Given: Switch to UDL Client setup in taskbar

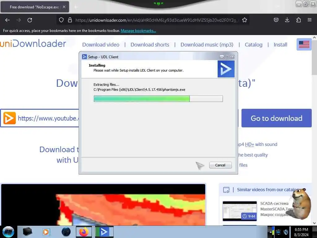Looking at the screenshot, I should 104,232.
